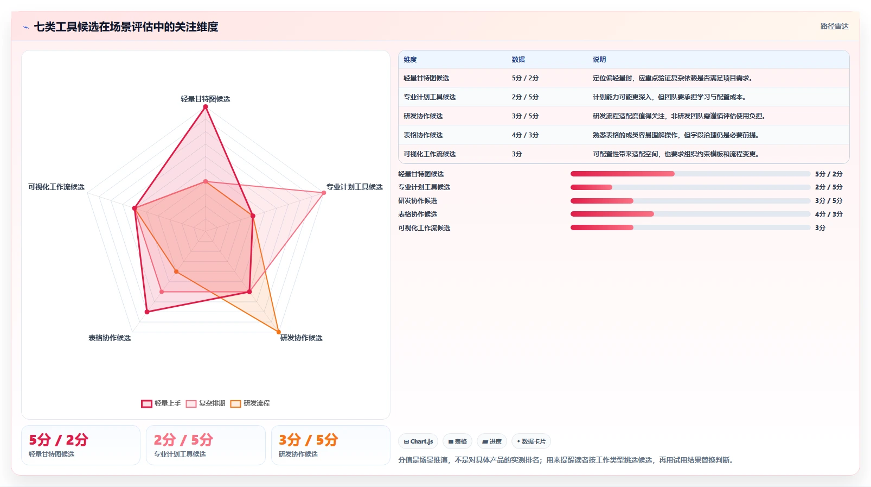Click description 研发流程适配度值得关注
The height and width of the screenshot is (487, 871).
click(x=679, y=116)
